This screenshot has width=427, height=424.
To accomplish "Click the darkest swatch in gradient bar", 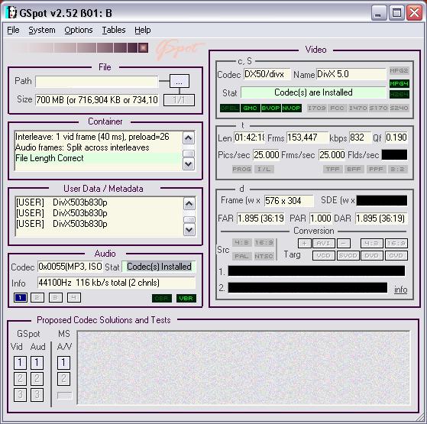I will point(144,48).
